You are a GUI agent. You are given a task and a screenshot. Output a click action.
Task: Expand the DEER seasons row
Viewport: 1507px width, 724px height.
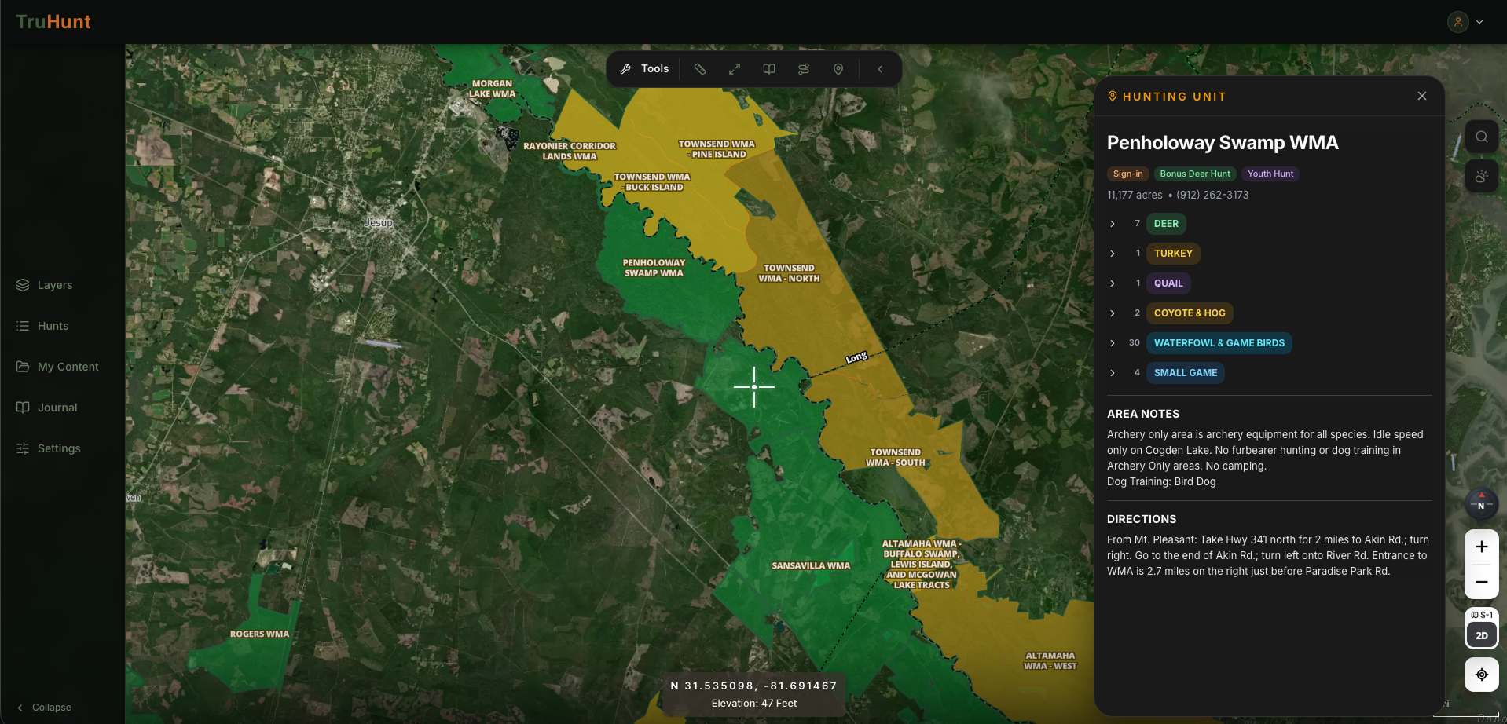coord(1113,224)
